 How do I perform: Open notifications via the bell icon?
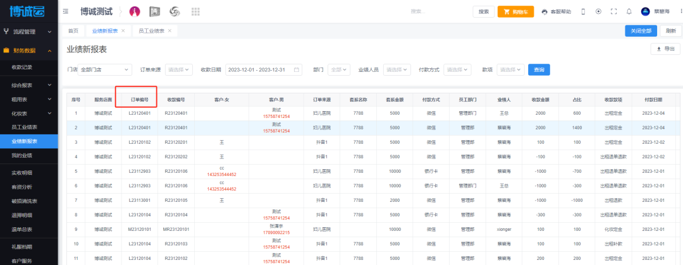(629, 12)
